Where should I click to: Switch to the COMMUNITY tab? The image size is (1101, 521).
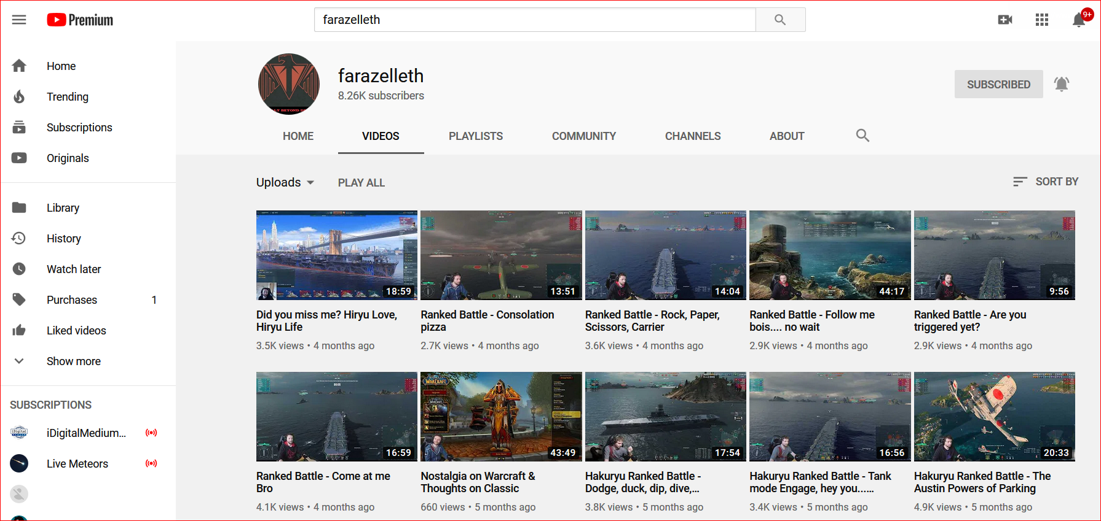pyautogui.click(x=583, y=136)
